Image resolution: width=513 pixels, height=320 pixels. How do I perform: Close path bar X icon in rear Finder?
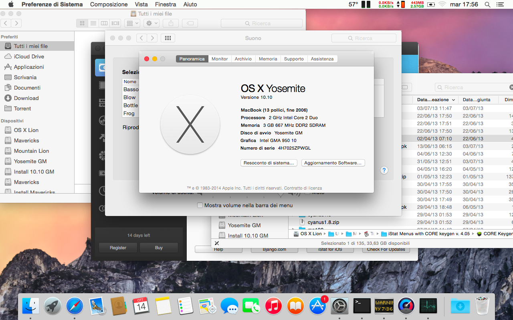tap(217, 243)
